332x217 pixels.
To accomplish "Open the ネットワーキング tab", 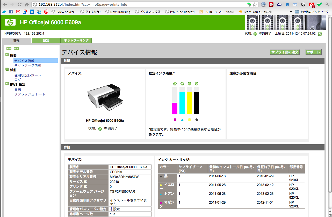I will coord(76,40).
